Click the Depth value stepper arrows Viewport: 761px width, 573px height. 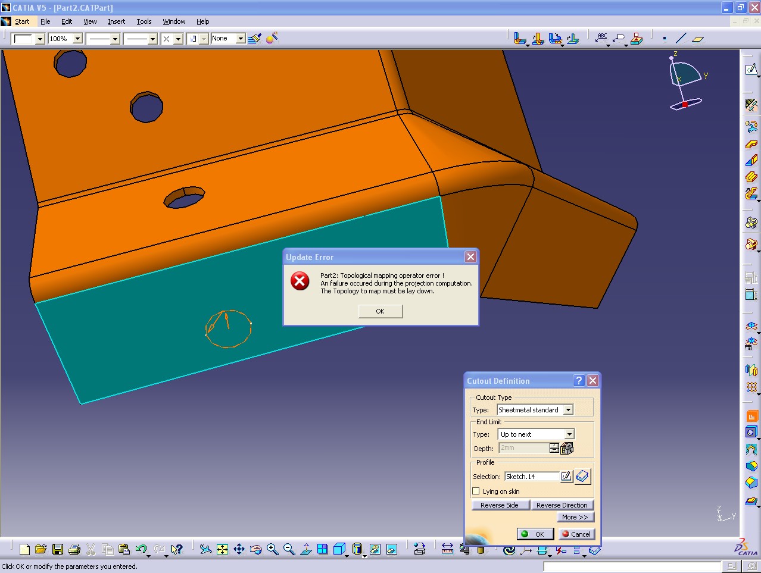(x=554, y=448)
